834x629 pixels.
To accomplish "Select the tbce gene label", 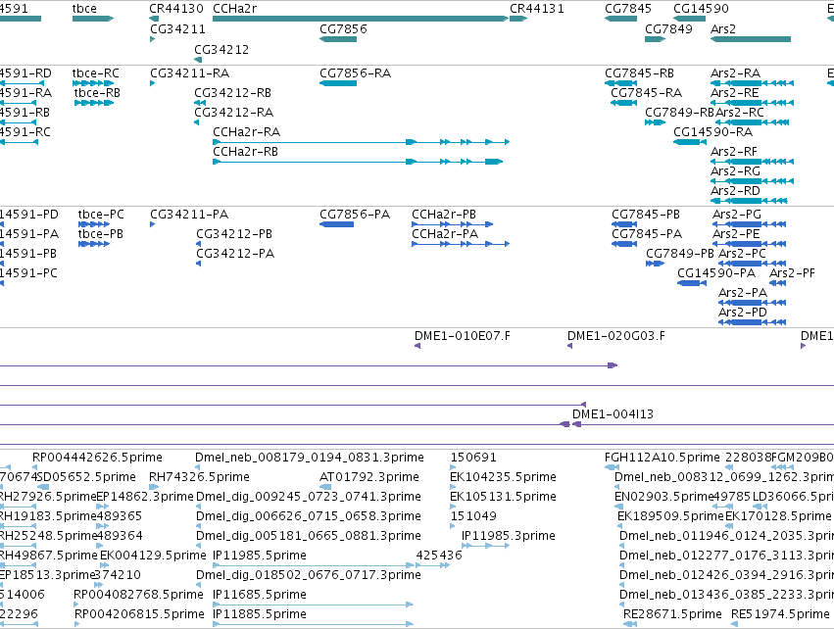I will [x=84, y=9].
